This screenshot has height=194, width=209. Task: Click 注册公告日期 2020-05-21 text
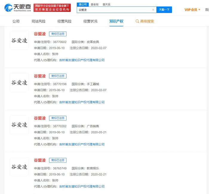coord(88,132)
